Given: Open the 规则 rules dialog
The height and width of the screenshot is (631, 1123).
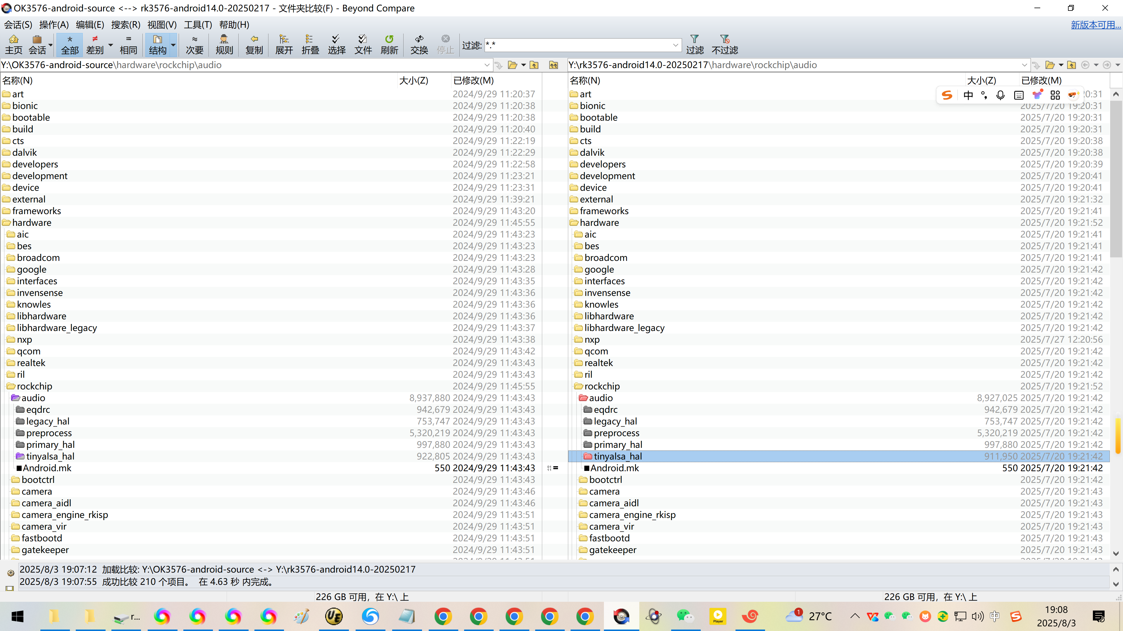Looking at the screenshot, I should (x=224, y=45).
